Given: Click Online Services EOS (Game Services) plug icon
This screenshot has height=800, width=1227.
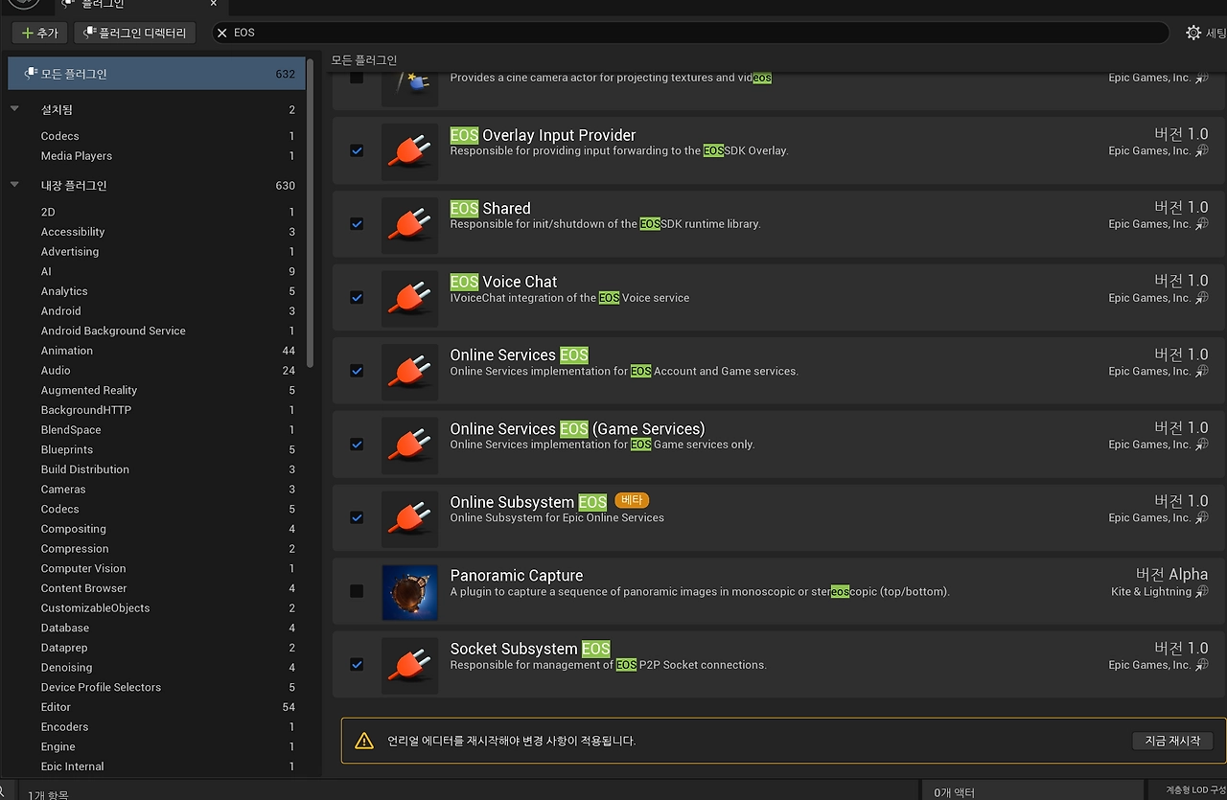Looking at the screenshot, I should pos(409,446).
